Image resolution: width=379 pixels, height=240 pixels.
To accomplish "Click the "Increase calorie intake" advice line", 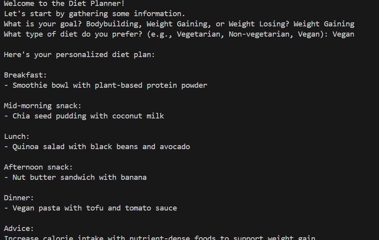I will point(159,238).
